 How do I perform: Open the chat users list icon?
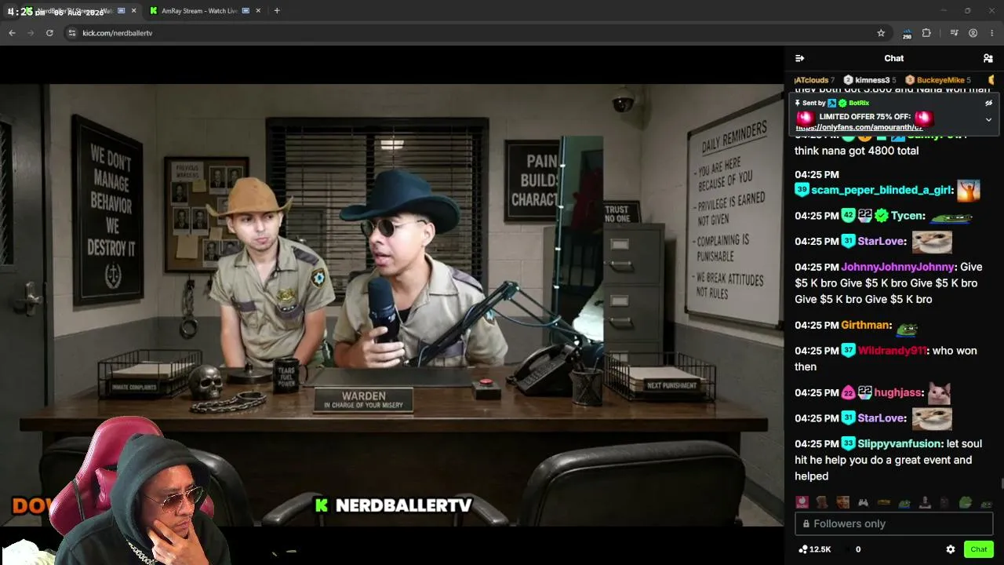tap(988, 58)
